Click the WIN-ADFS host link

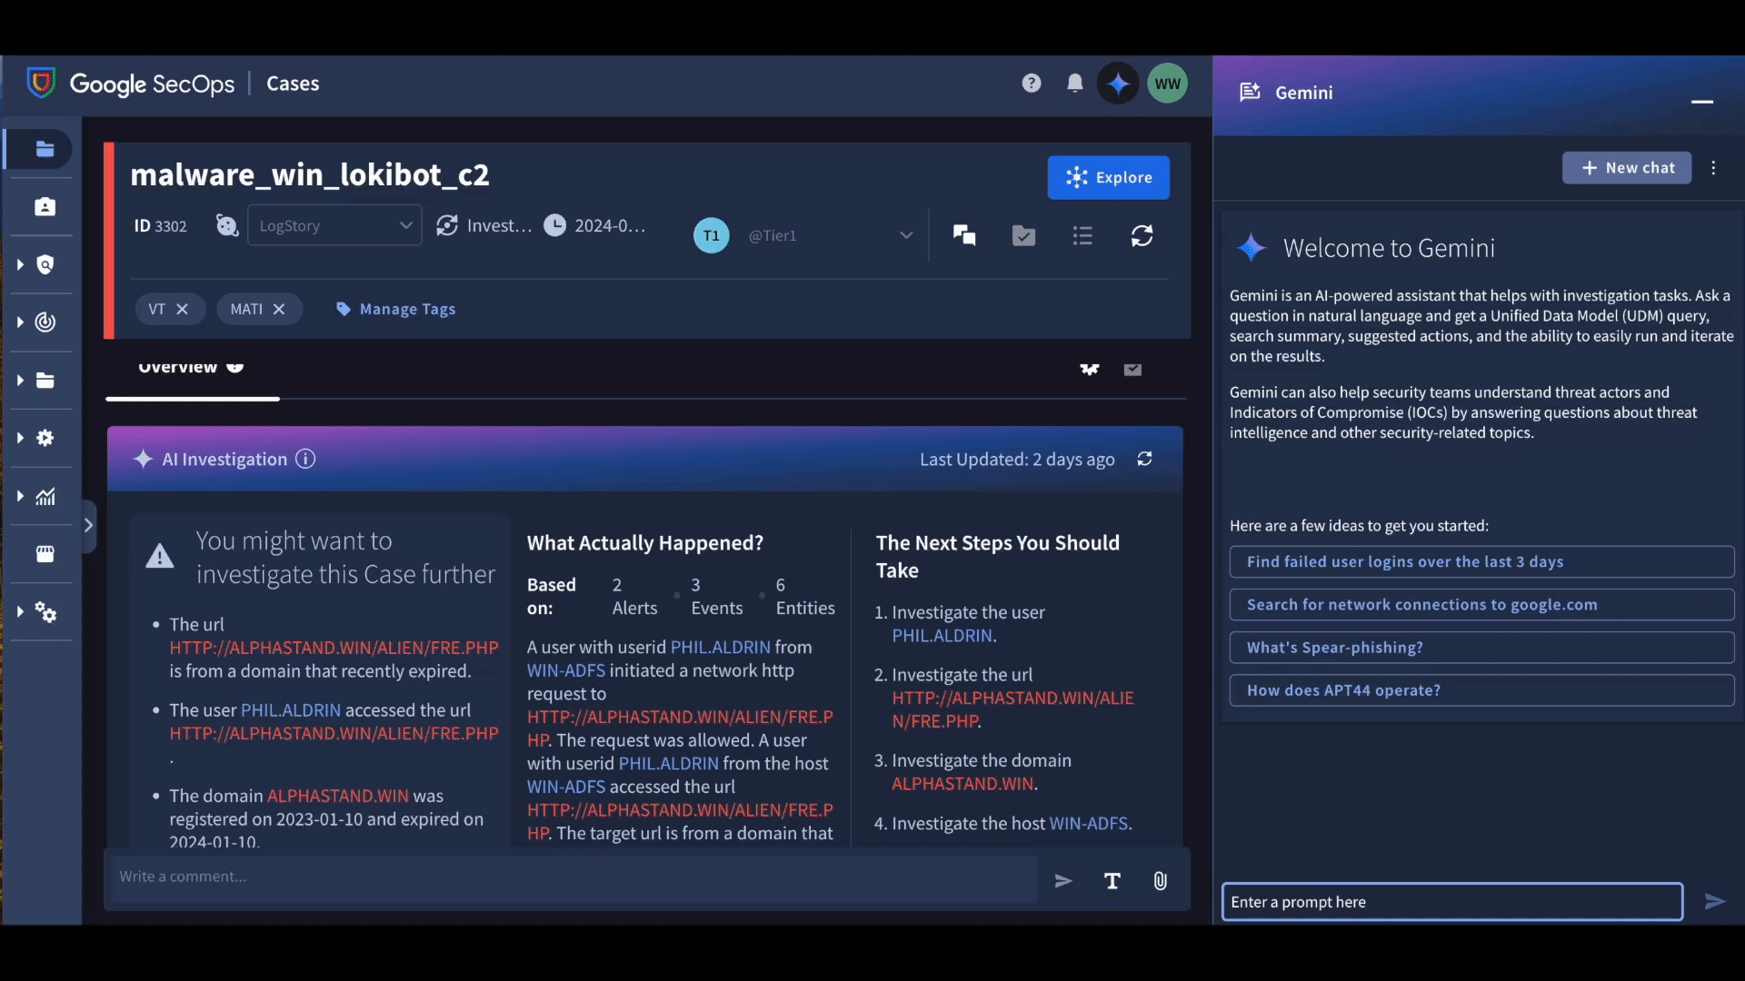coord(1088,823)
